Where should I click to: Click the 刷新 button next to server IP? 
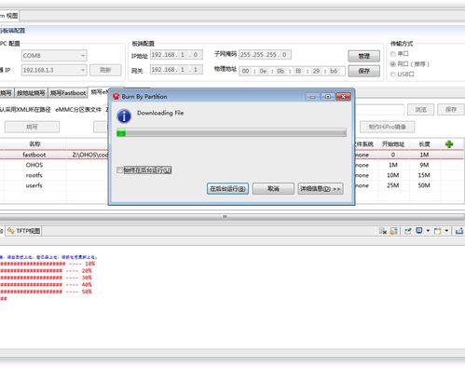[x=105, y=70]
